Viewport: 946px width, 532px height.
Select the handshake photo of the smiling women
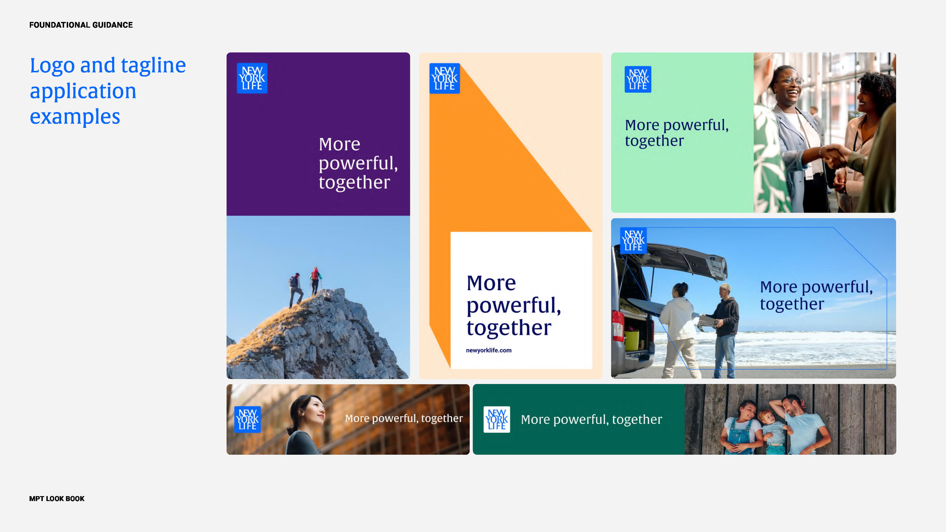(825, 132)
